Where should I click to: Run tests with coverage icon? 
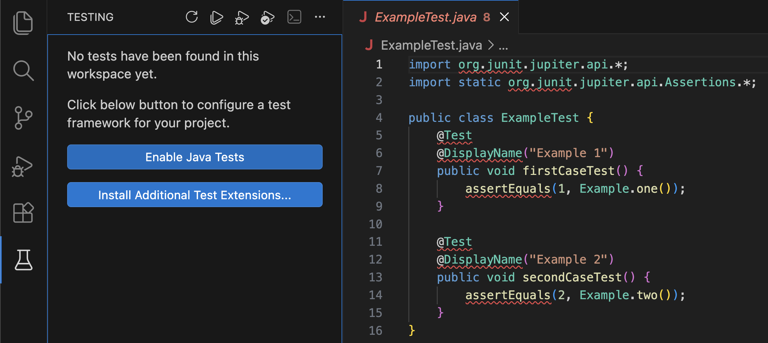pyautogui.click(x=267, y=17)
